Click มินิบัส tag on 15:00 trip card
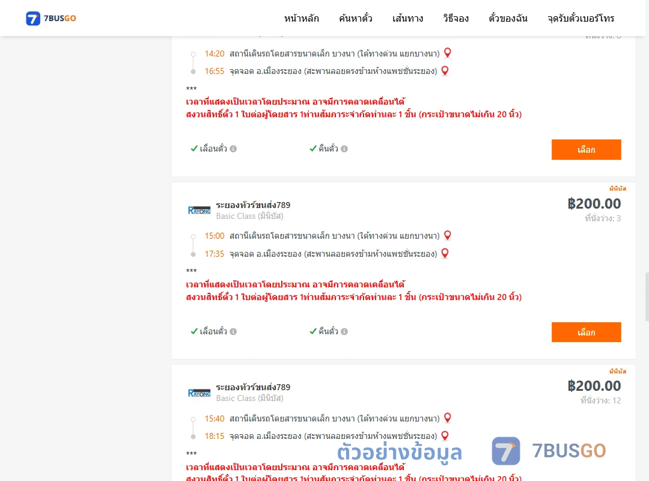649x481 pixels. tap(618, 189)
